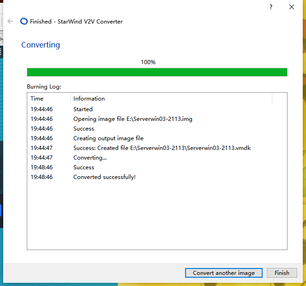
Task: Select the 'Opening image file E:\Serverwin03-2113.img' row
Action: tap(157, 119)
